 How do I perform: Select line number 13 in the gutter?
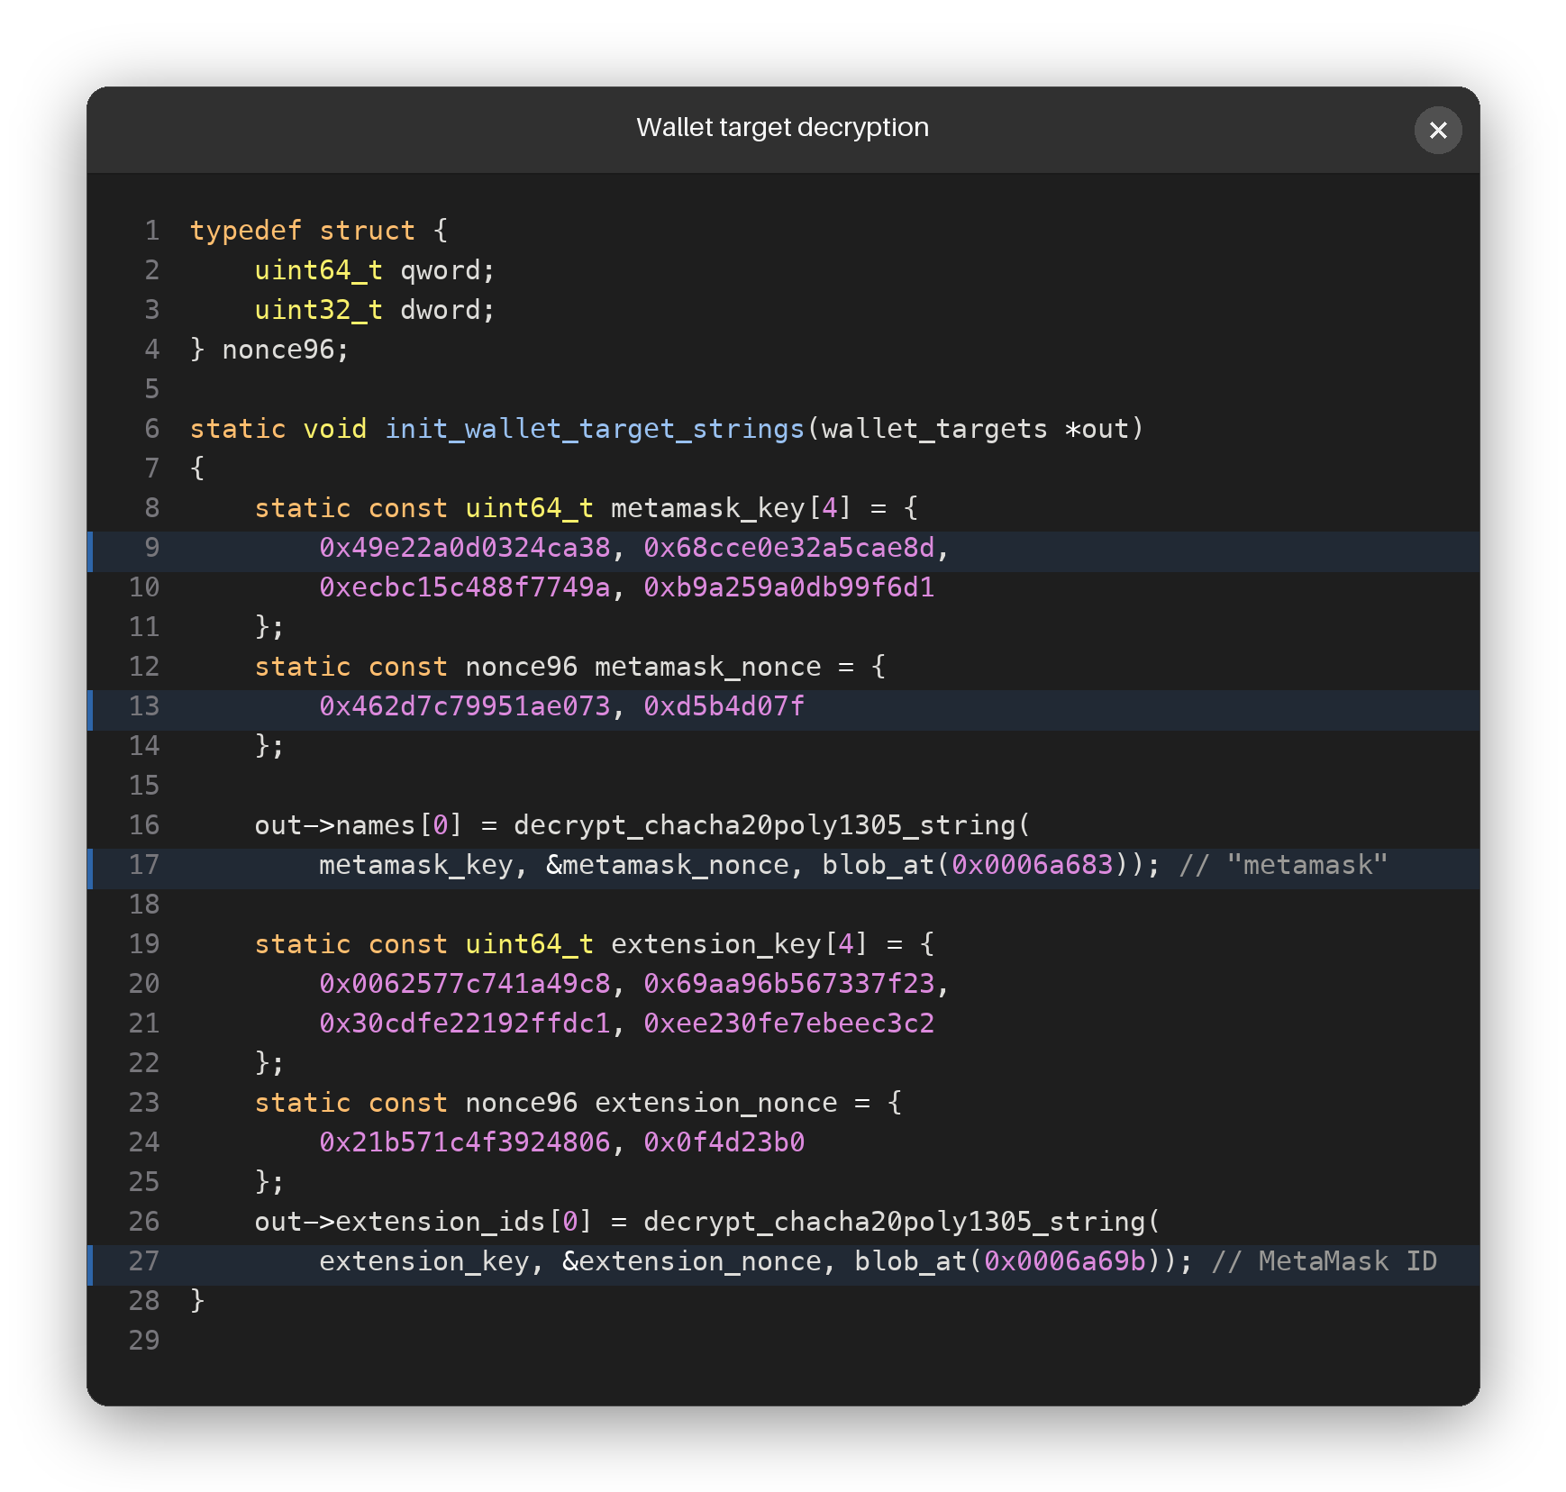pos(143,706)
